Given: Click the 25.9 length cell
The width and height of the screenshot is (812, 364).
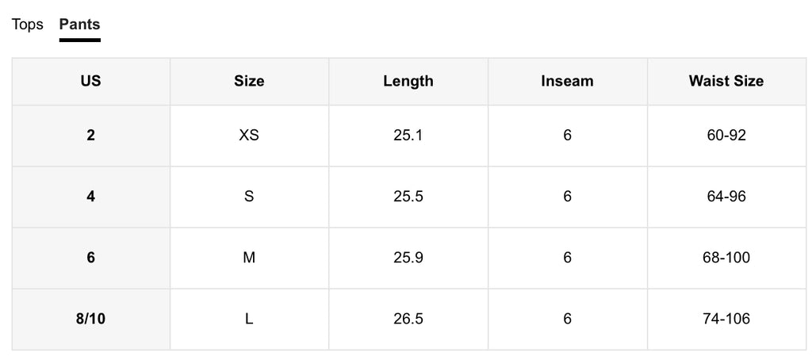Looking at the screenshot, I should click(408, 258).
